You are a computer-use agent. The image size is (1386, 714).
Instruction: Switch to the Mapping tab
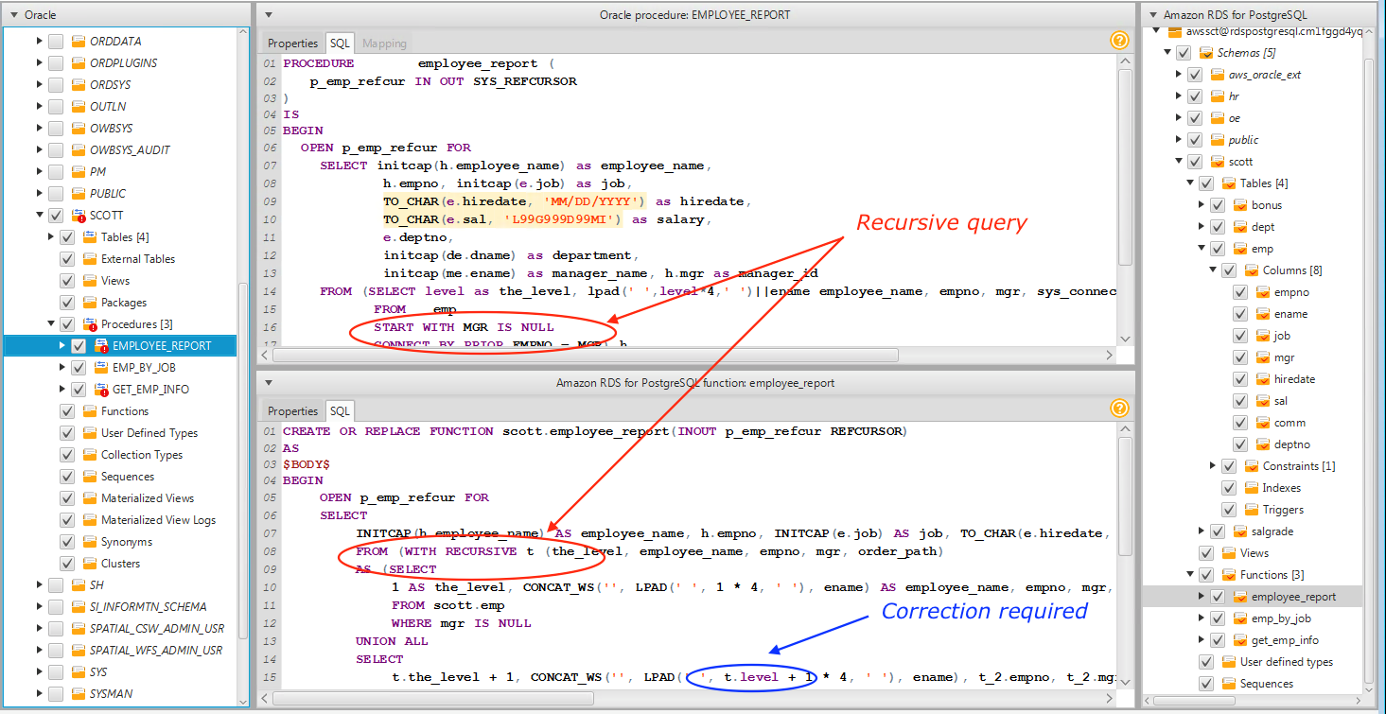(385, 44)
